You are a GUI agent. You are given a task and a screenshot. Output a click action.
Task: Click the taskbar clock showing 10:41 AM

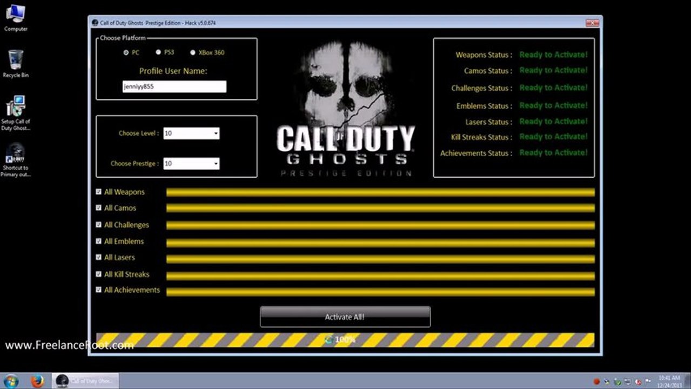click(669, 381)
